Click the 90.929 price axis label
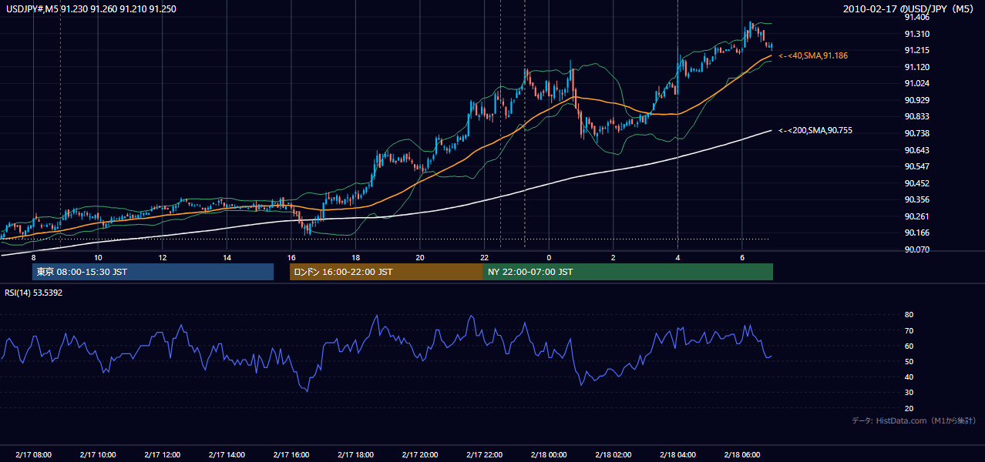Screen dimensions: 985x462 [x=917, y=100]
